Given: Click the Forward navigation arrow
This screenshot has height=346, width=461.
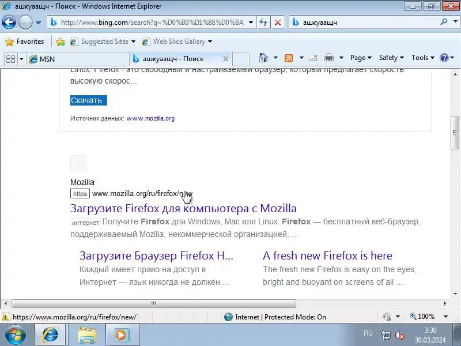Looking at the screenshot, I should [x=25, y=22].
